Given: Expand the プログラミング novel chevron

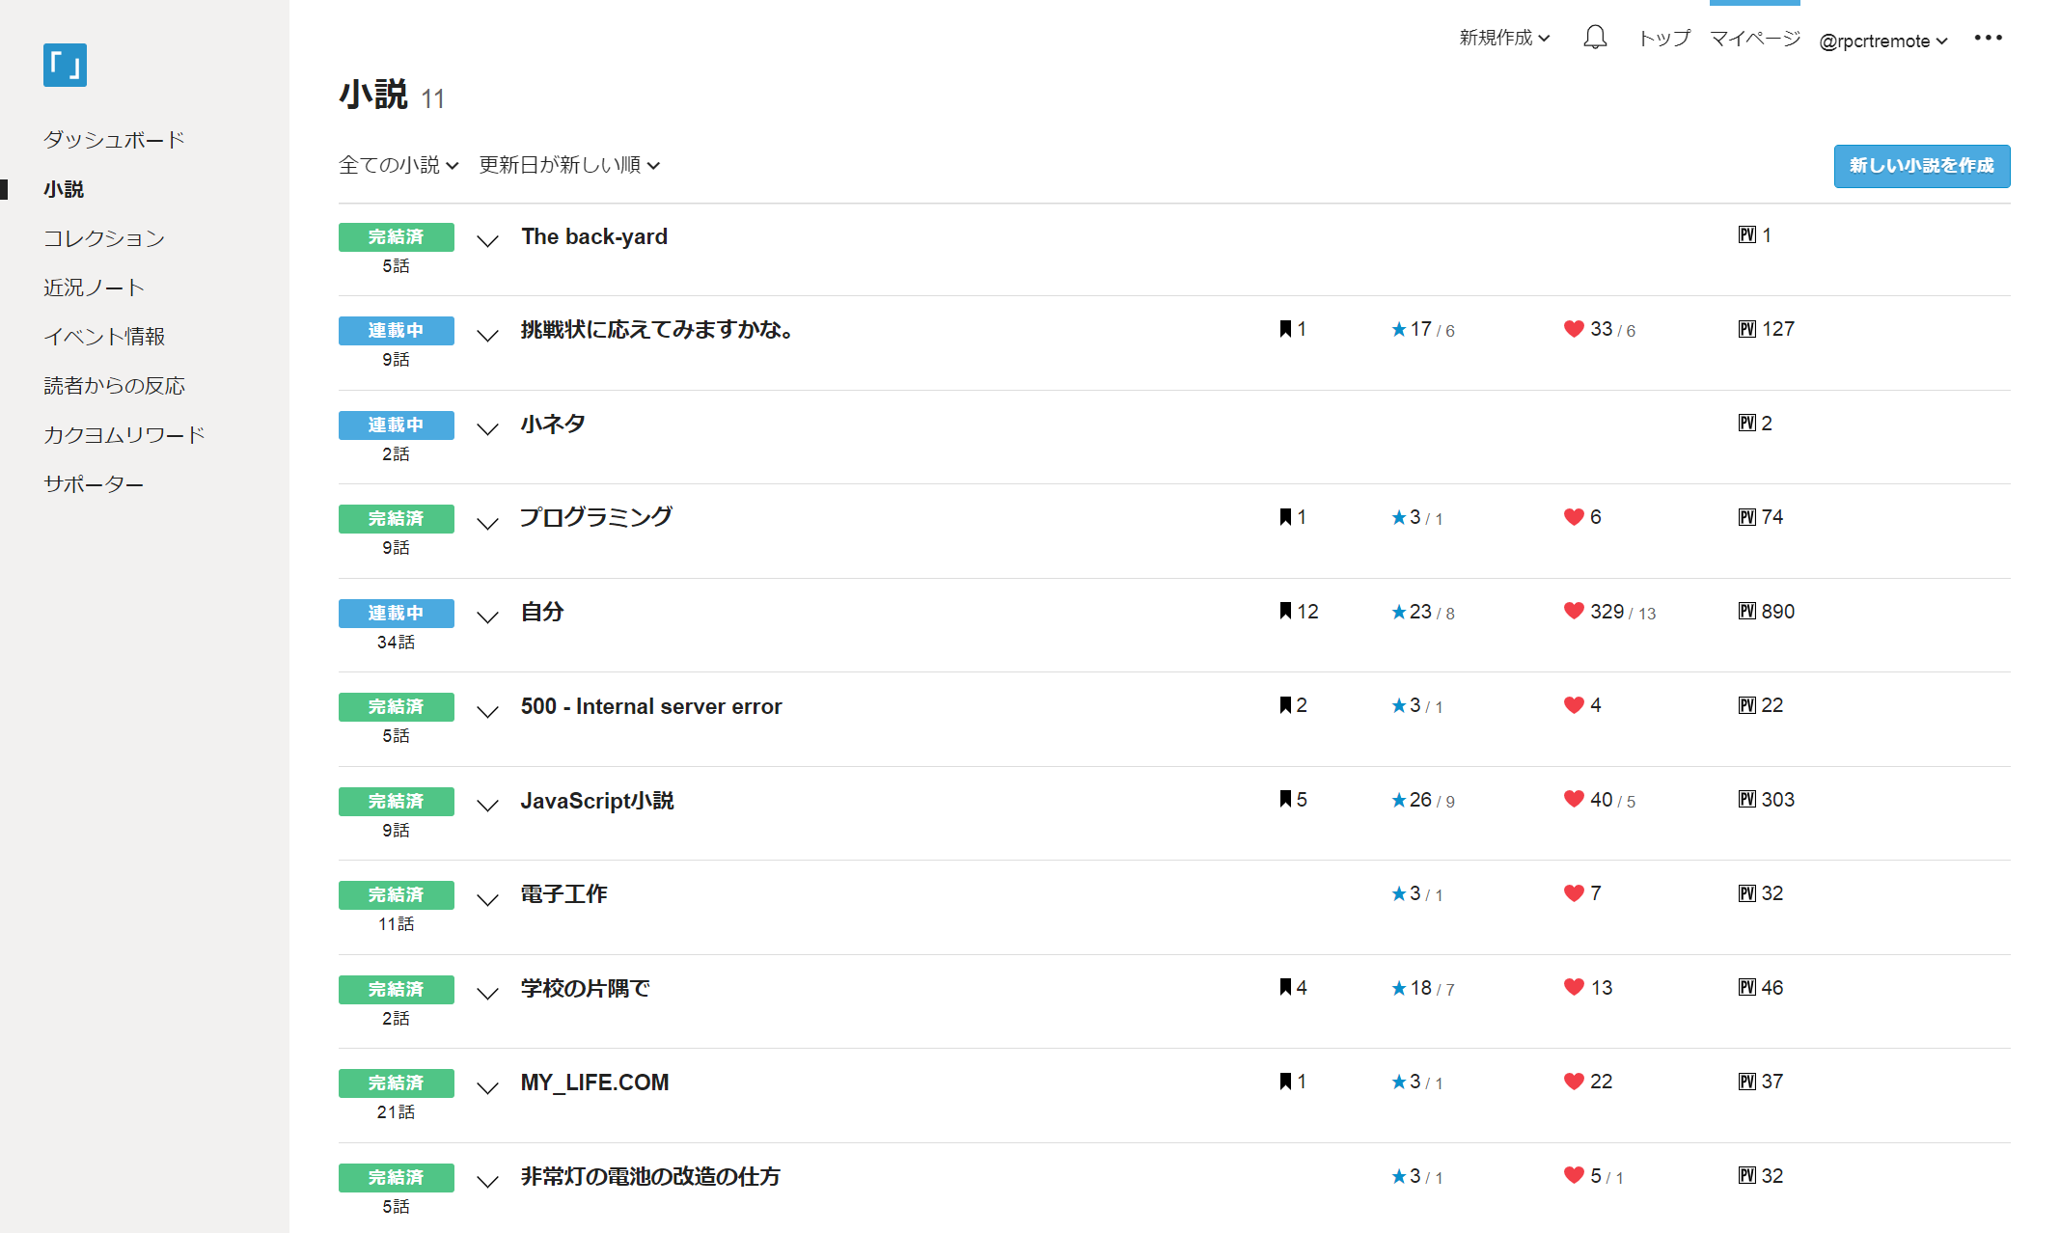Looking at the screenshot, I should click(488, 523).
